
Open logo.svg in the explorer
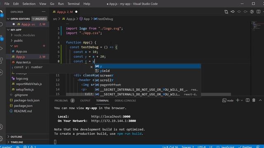pyautogui.click(x=22, y=79)
